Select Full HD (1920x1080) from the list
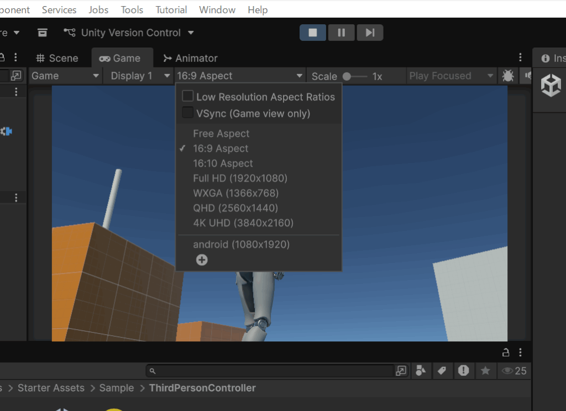 (x=240, y=178)
